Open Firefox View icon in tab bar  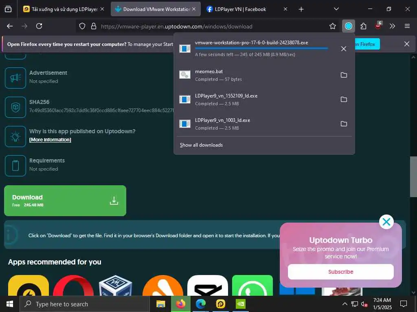8,9
